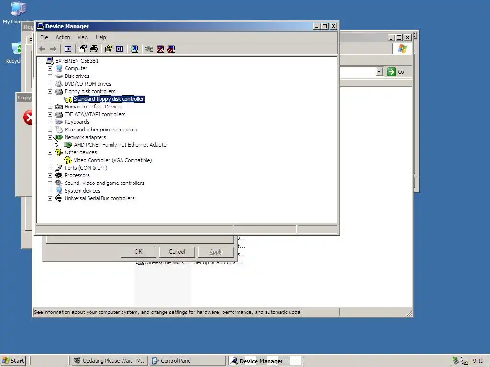Click the DVD/CD-ROM drives category icon
Viewport: 490px width, 367px height.
pos(59,84)
